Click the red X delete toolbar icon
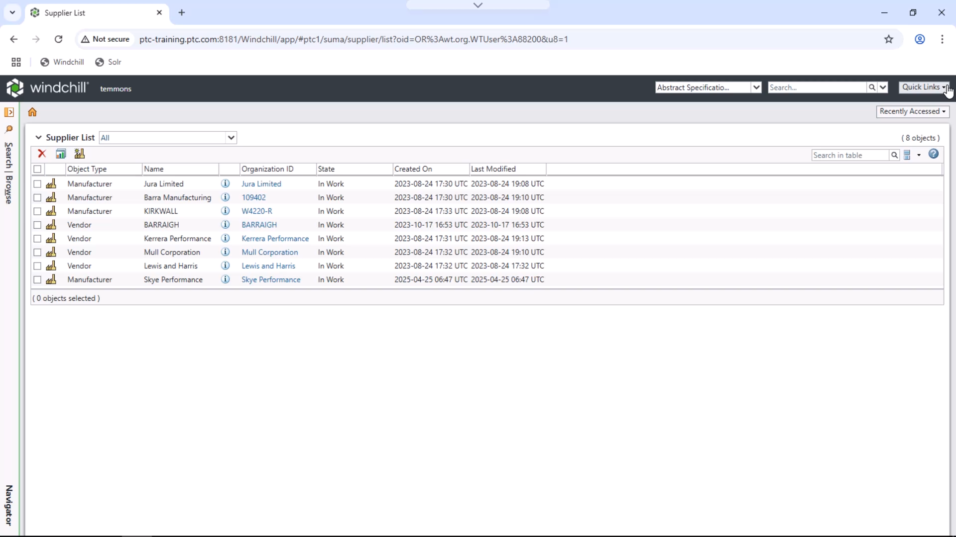The height and width of the screenshot is (537, 956). pyautogui.click(x=42, y=154)
